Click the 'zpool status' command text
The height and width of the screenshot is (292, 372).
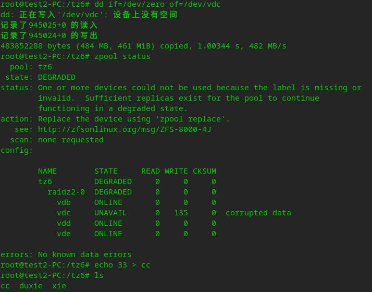122,57
